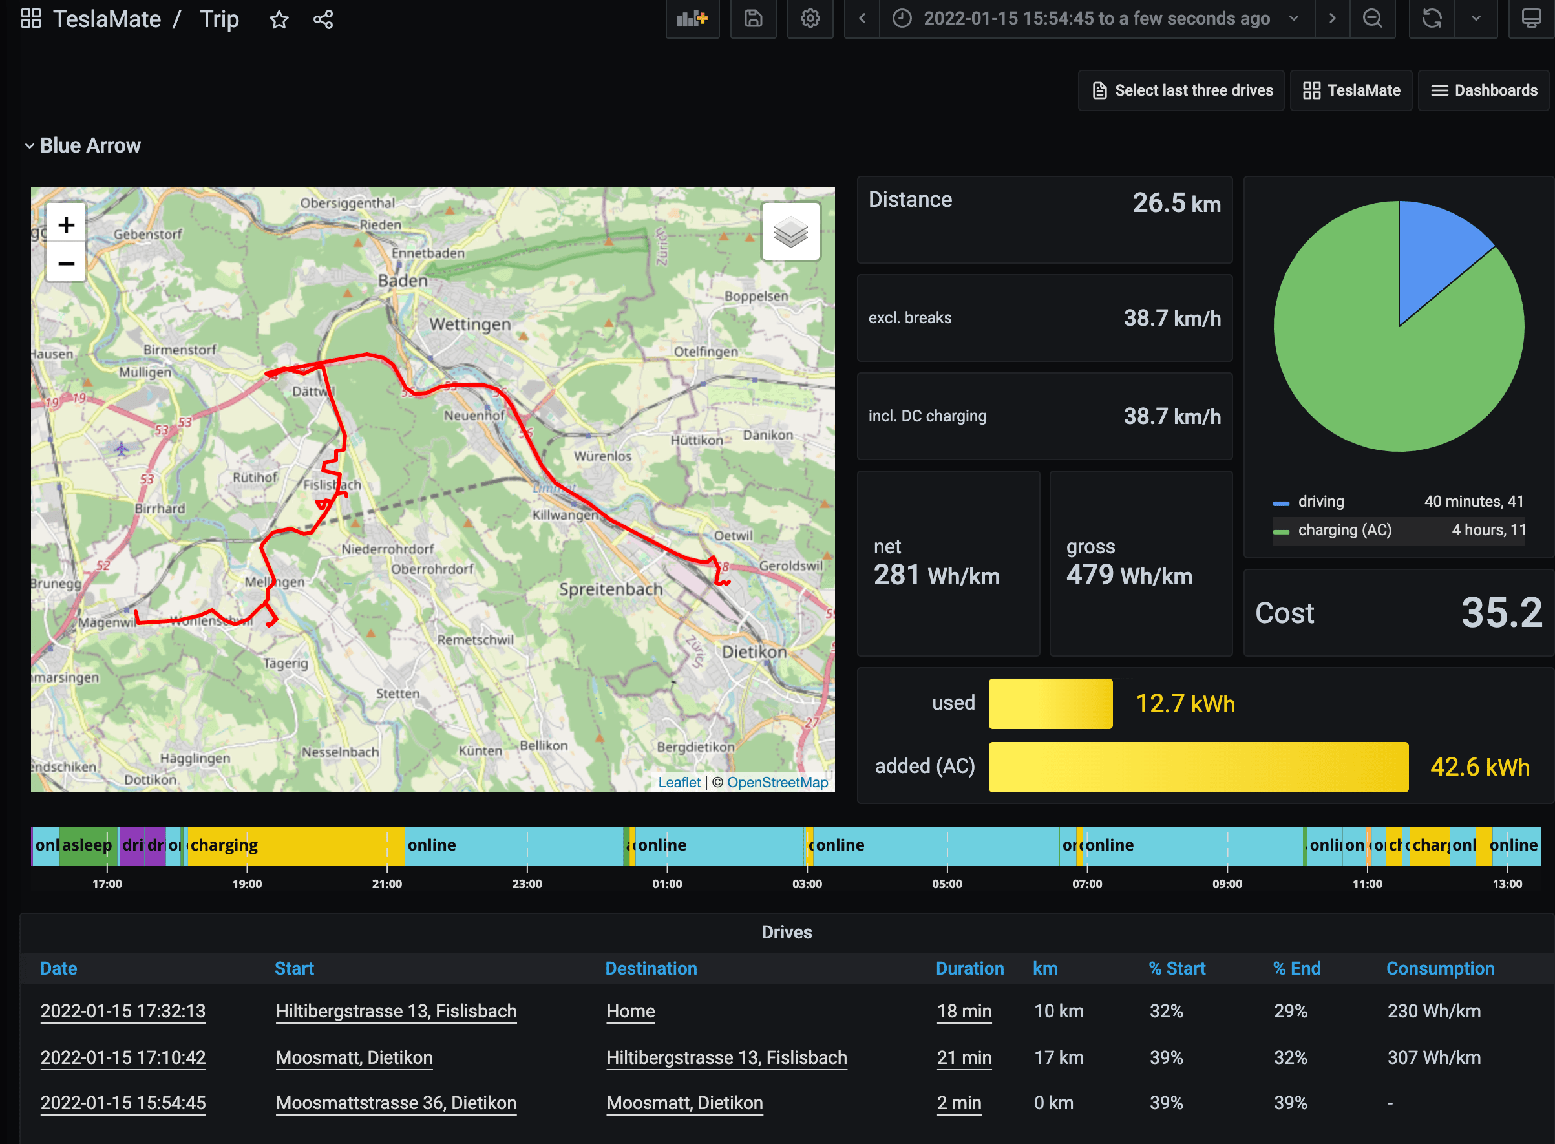This screenshot has width=1555, height=1144.
Task: Cycle view mode with monitor icon
Action: coord(1531,19)
